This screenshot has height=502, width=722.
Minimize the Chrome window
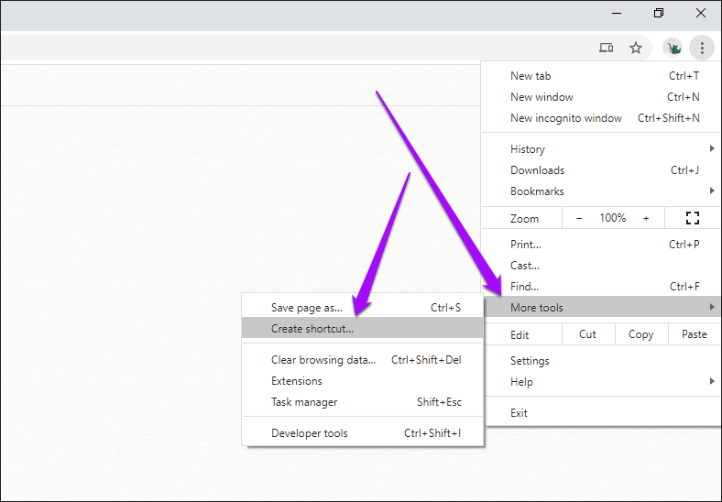coord(616,14)
